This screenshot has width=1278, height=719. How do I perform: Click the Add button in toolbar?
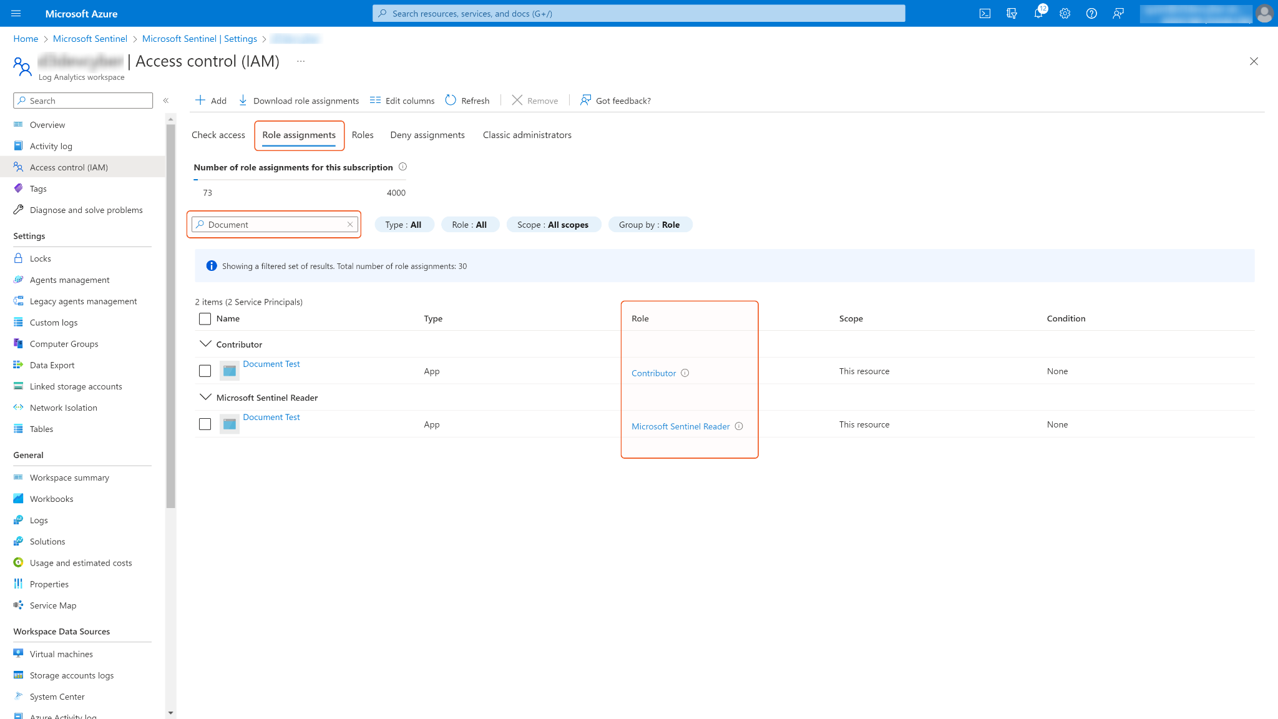[x=211, y=100]
